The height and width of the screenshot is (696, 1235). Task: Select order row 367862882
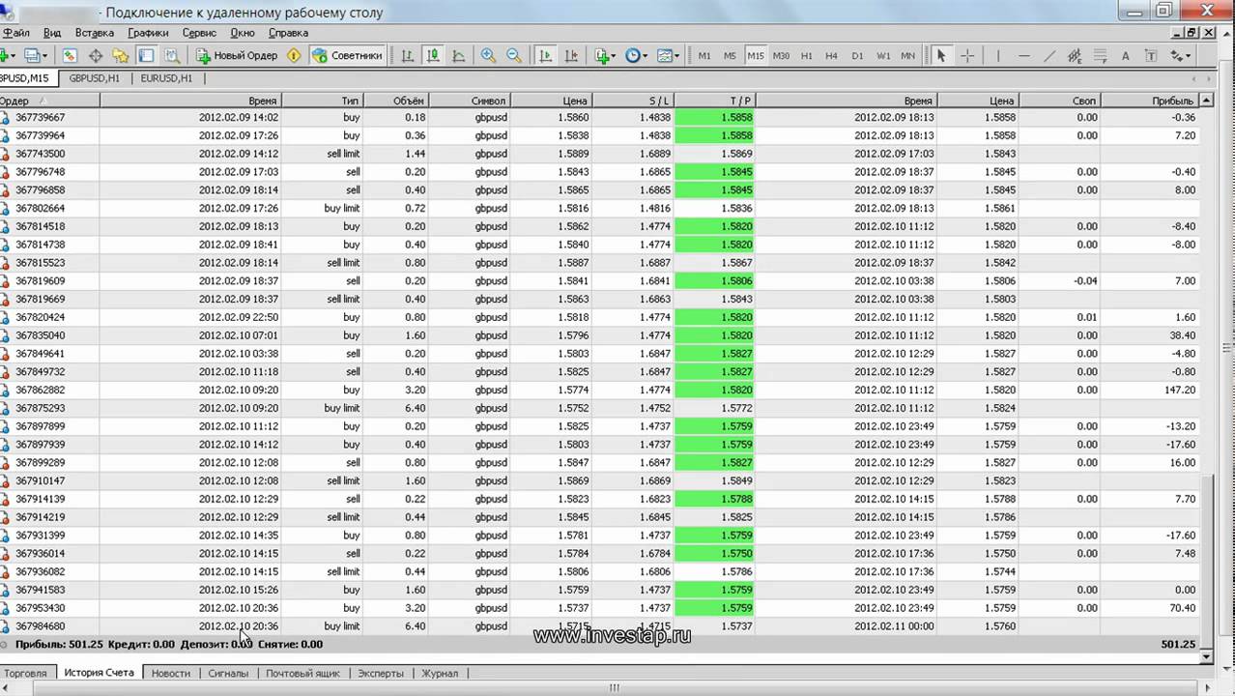click(x=599, y=390)
